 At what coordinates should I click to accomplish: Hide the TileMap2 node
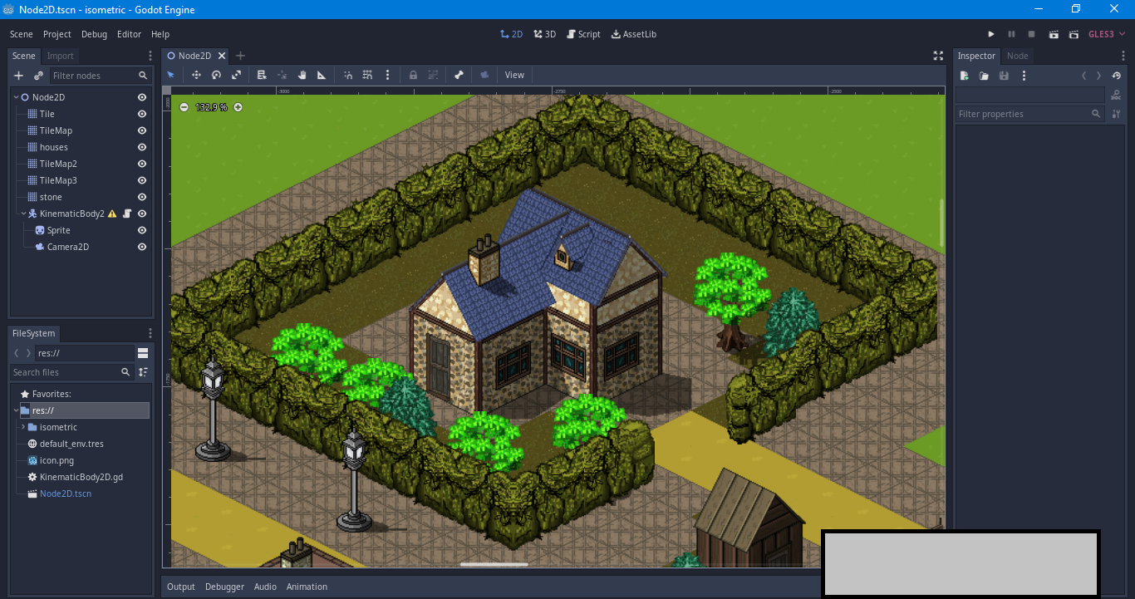click(142, 164)
